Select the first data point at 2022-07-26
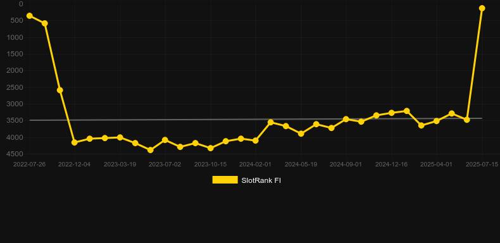 [30, 16]
